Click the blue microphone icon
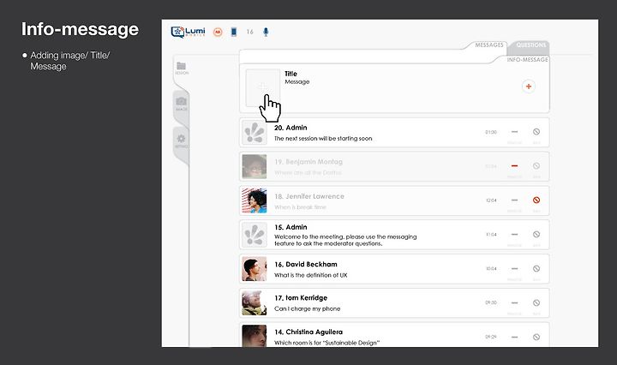 [x=266, y=33]
